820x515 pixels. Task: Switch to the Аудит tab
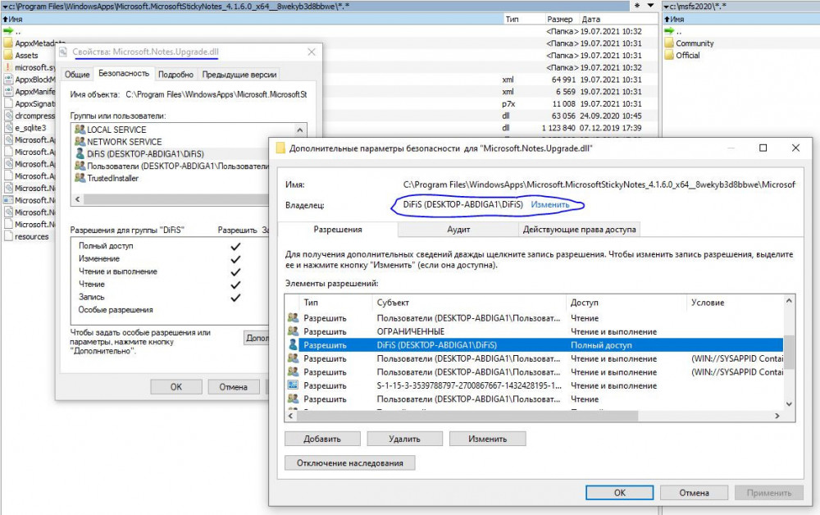tap(458, 229)
